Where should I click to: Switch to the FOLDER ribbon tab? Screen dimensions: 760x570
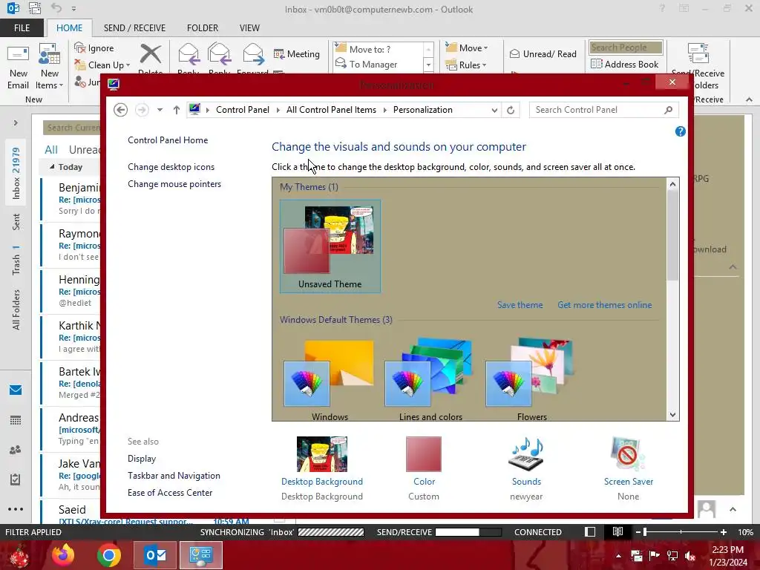pos(203,27)
